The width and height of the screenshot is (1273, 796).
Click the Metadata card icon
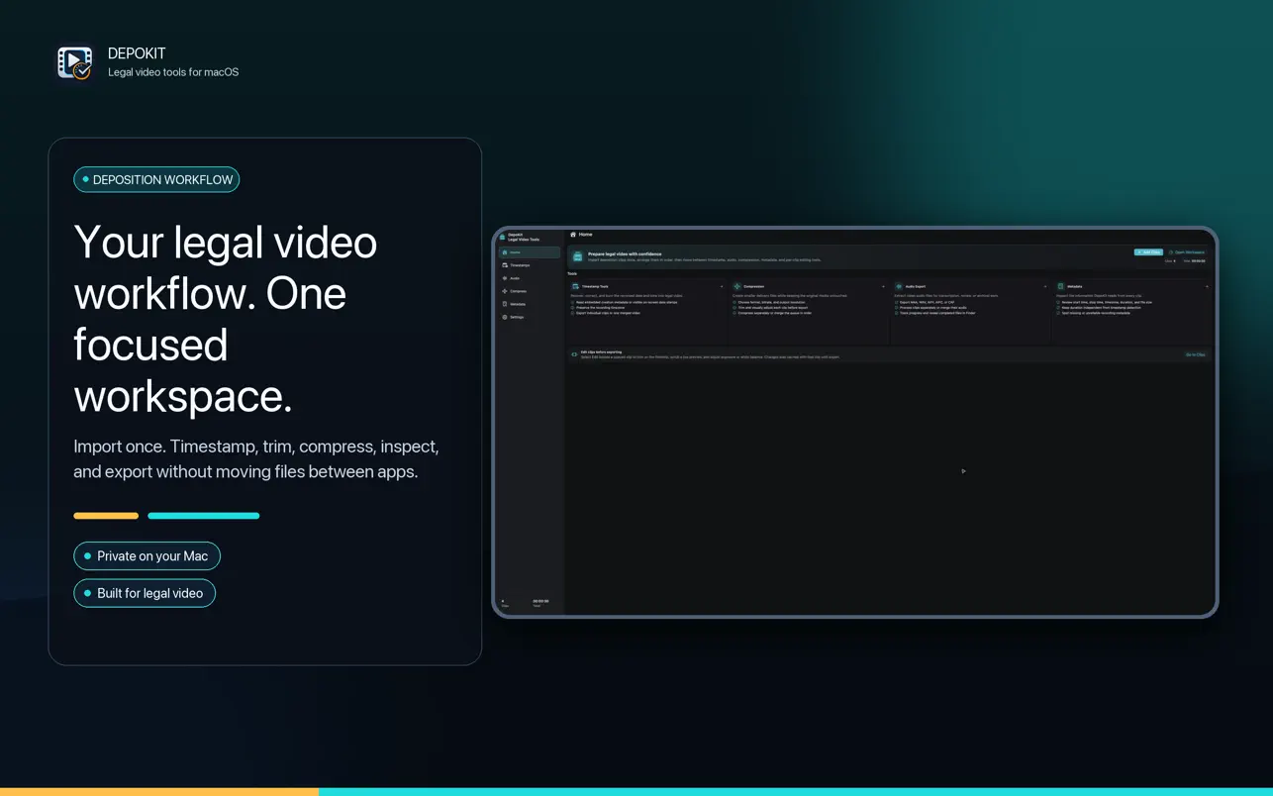1060,286
